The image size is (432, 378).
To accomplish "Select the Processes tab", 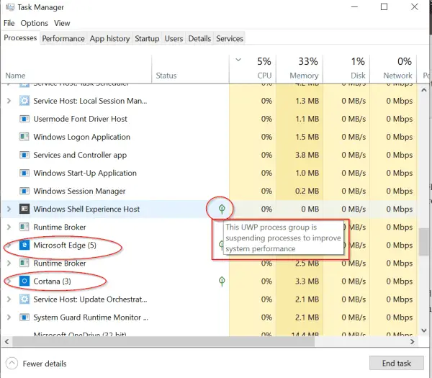I will tap(20, 37).
